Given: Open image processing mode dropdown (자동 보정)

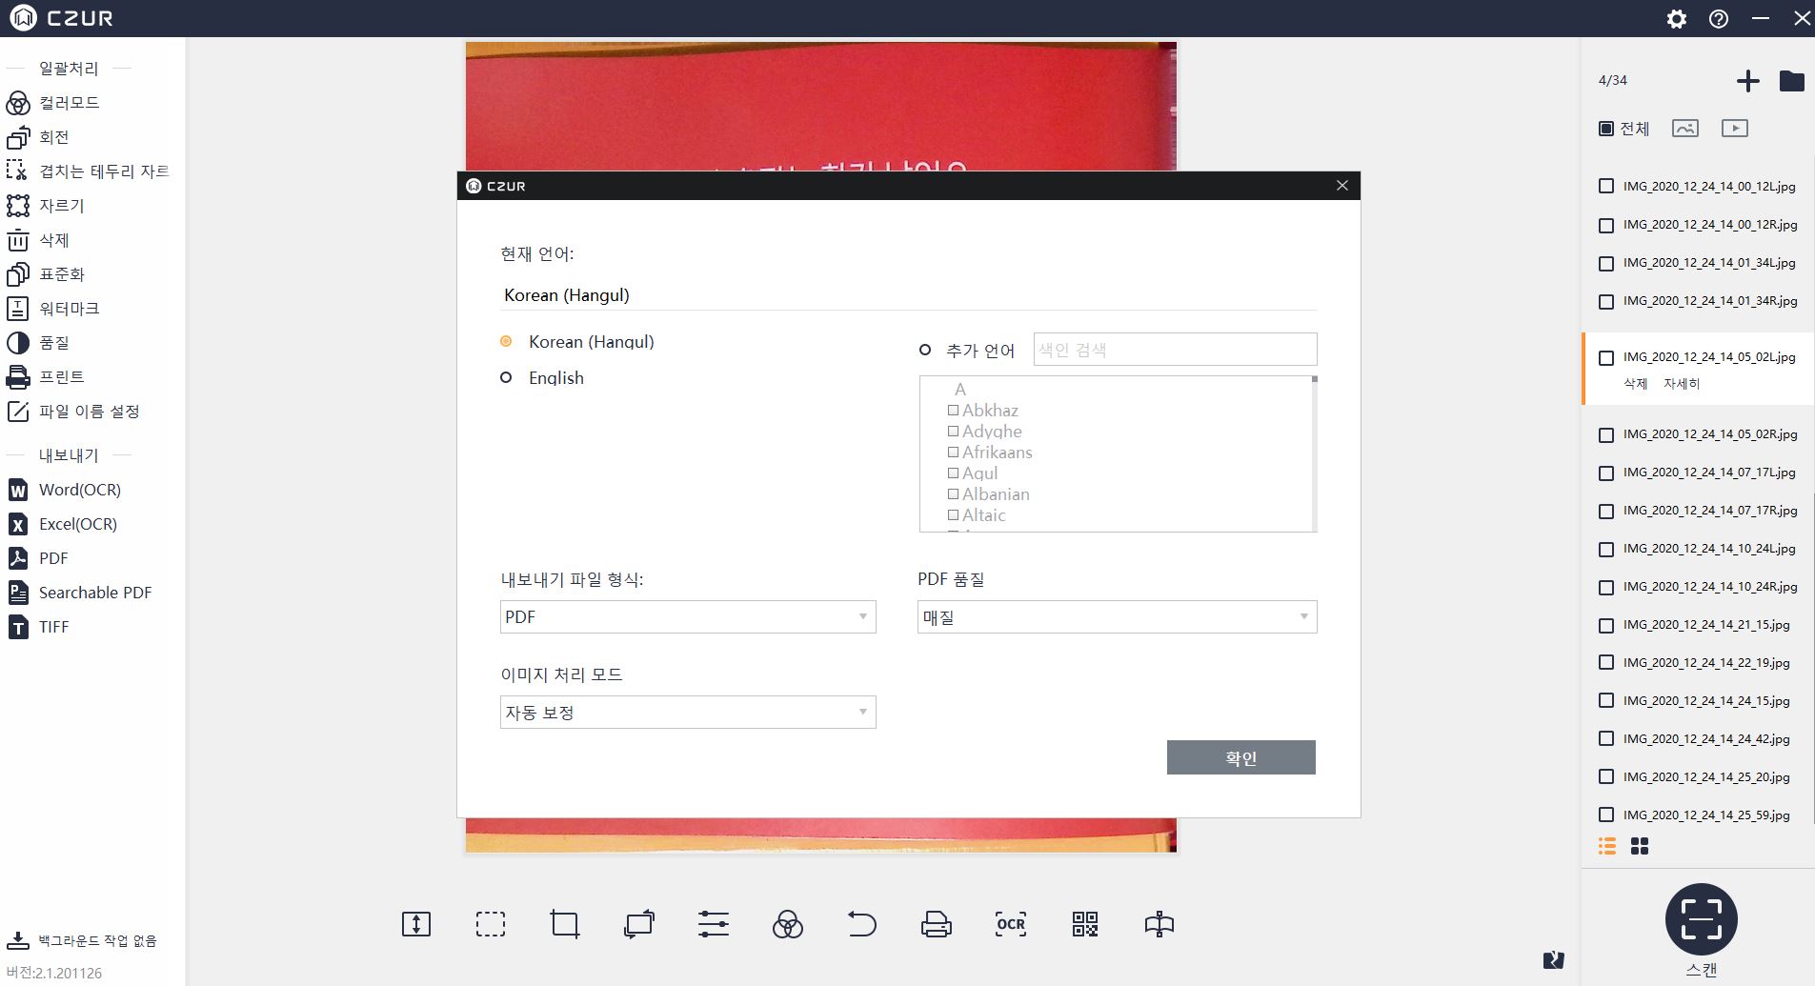Looking at the screenshot, I should point(688,713).
